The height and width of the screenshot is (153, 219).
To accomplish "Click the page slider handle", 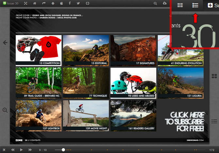I will click(63, 150).
